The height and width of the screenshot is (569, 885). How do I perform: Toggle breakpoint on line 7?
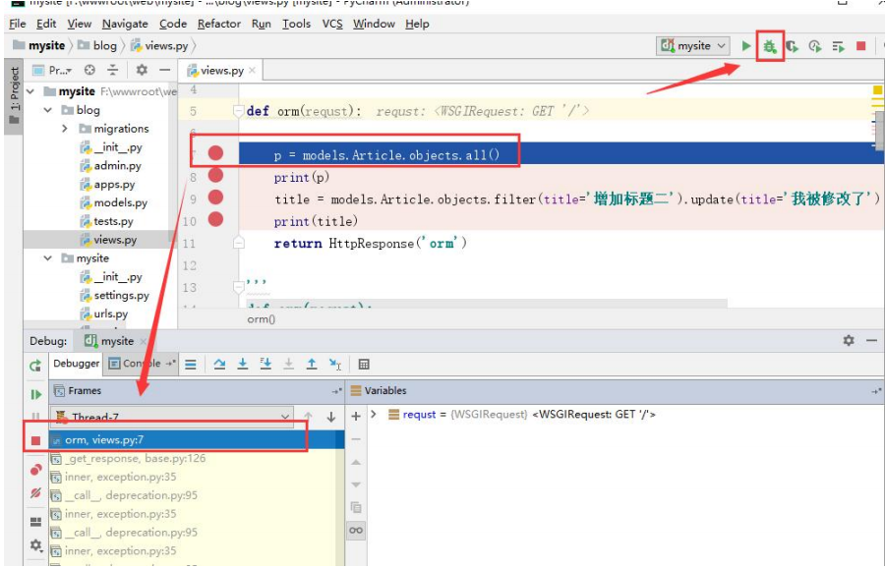[x=215, y=153]
